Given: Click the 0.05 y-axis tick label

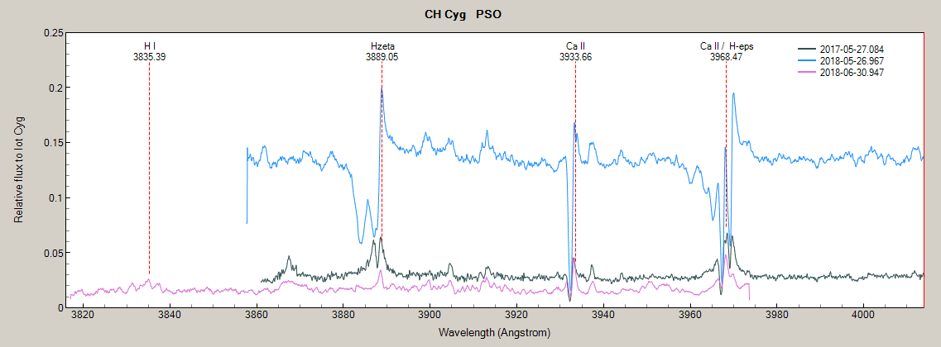Looking at the screenshot, I should pyautogui.click(x=54, y=253).
